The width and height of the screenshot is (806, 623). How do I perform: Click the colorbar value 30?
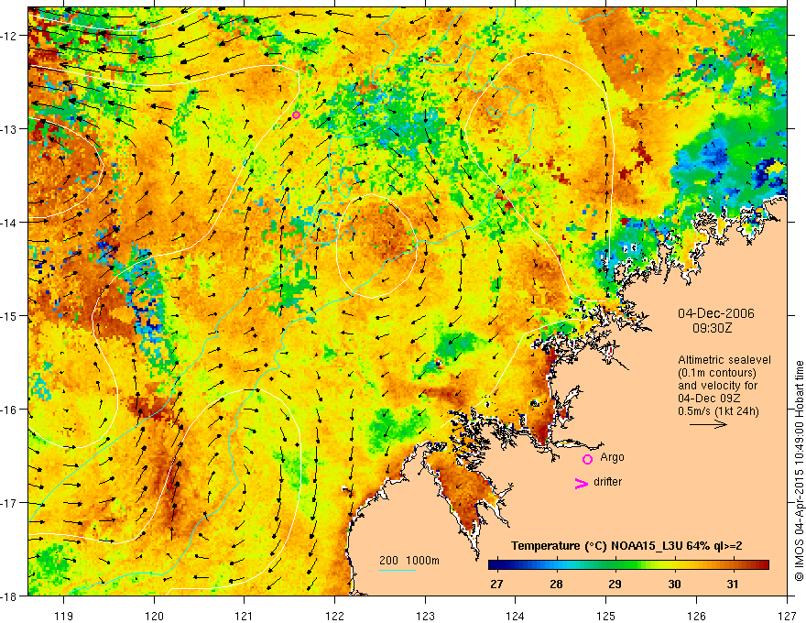click(x=674, y=584)
